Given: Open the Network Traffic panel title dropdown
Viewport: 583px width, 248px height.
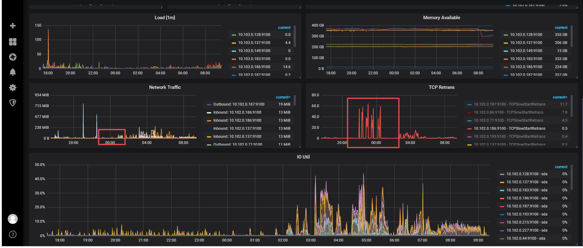Looking at the screenshot, I should pyautogui.click(x=165, y=87).
